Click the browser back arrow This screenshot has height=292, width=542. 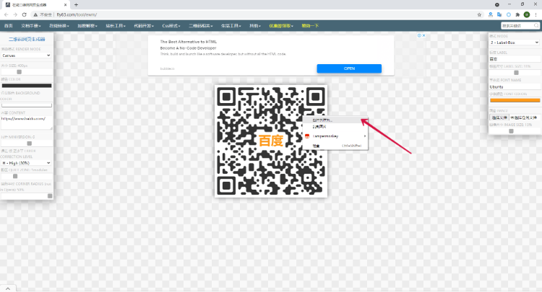point(7,14)
